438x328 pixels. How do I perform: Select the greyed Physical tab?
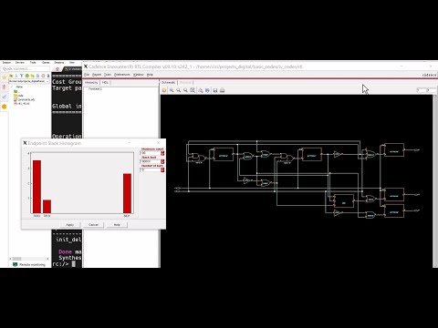click(x=185, y=82)
